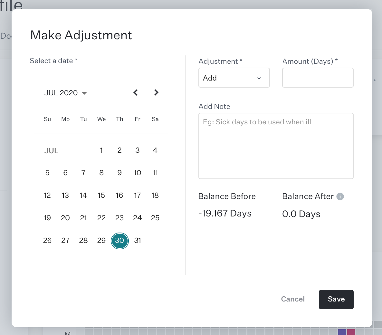This screenshot has width=382, height=335.
Task: Save the adjustment
Action: [336, 300]
